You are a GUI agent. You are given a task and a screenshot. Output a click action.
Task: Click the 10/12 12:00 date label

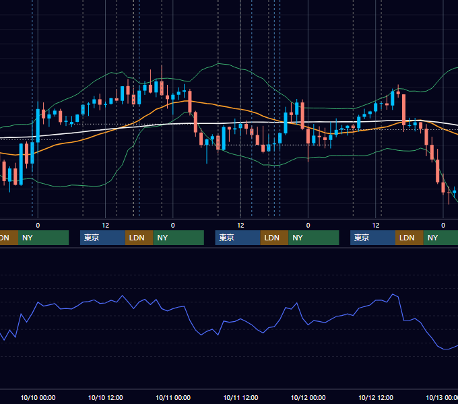[x=376, y=397]
